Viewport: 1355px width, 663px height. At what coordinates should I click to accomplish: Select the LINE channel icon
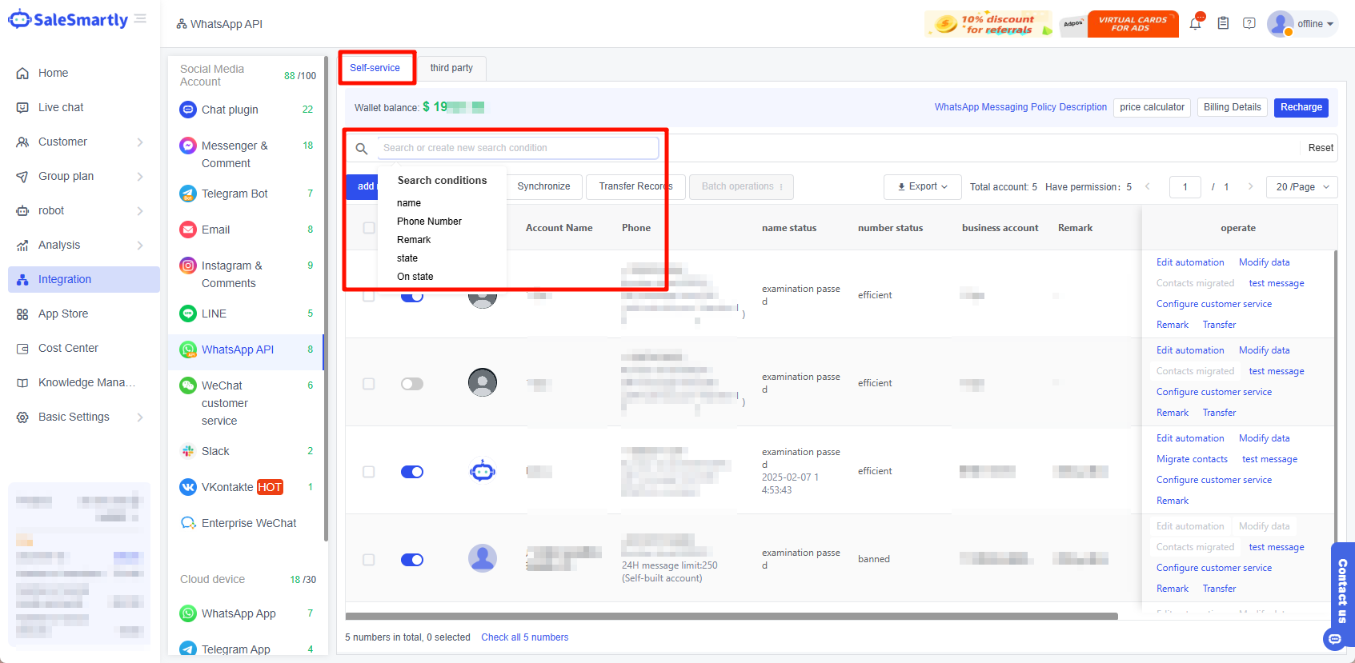point(188,314)
